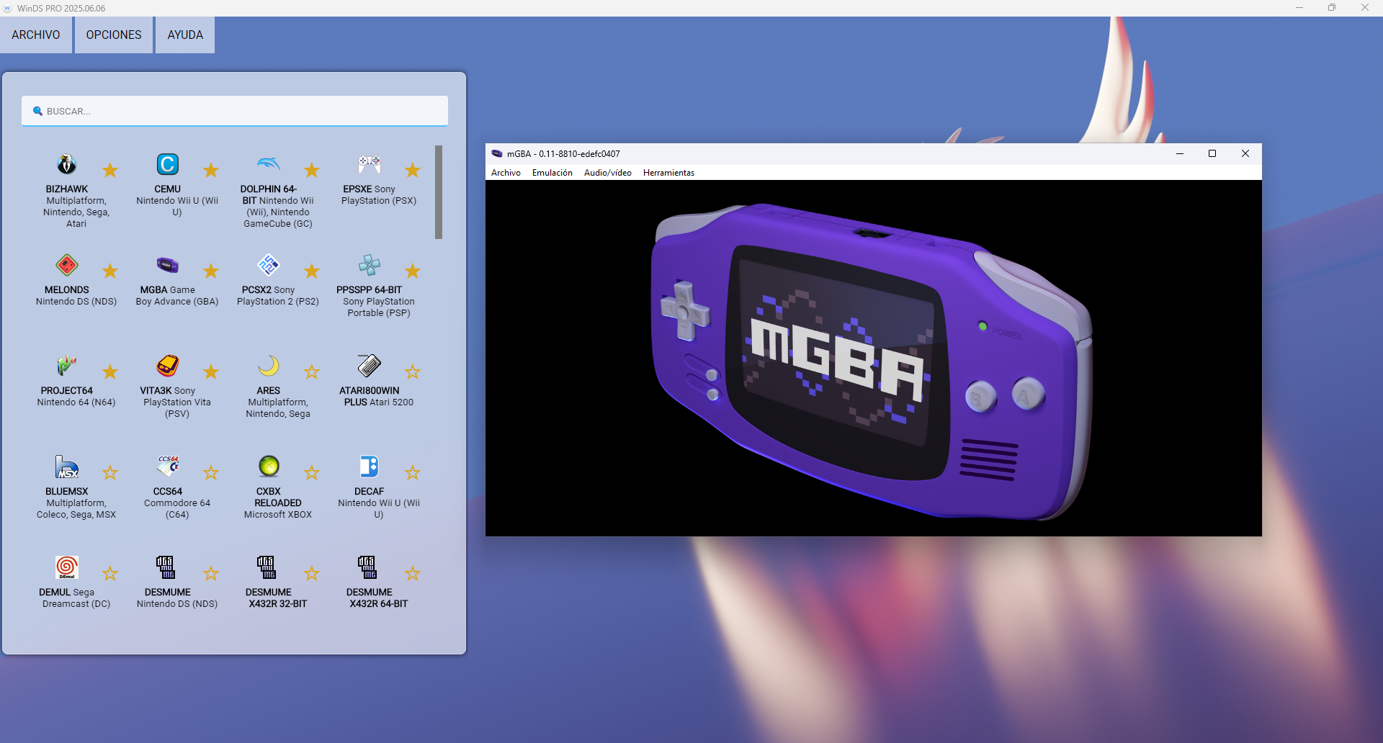Remove ePSXe from favorites star
Image resolution: width=1383 pixels, height=743 pixels.
[x=412, y=170]
